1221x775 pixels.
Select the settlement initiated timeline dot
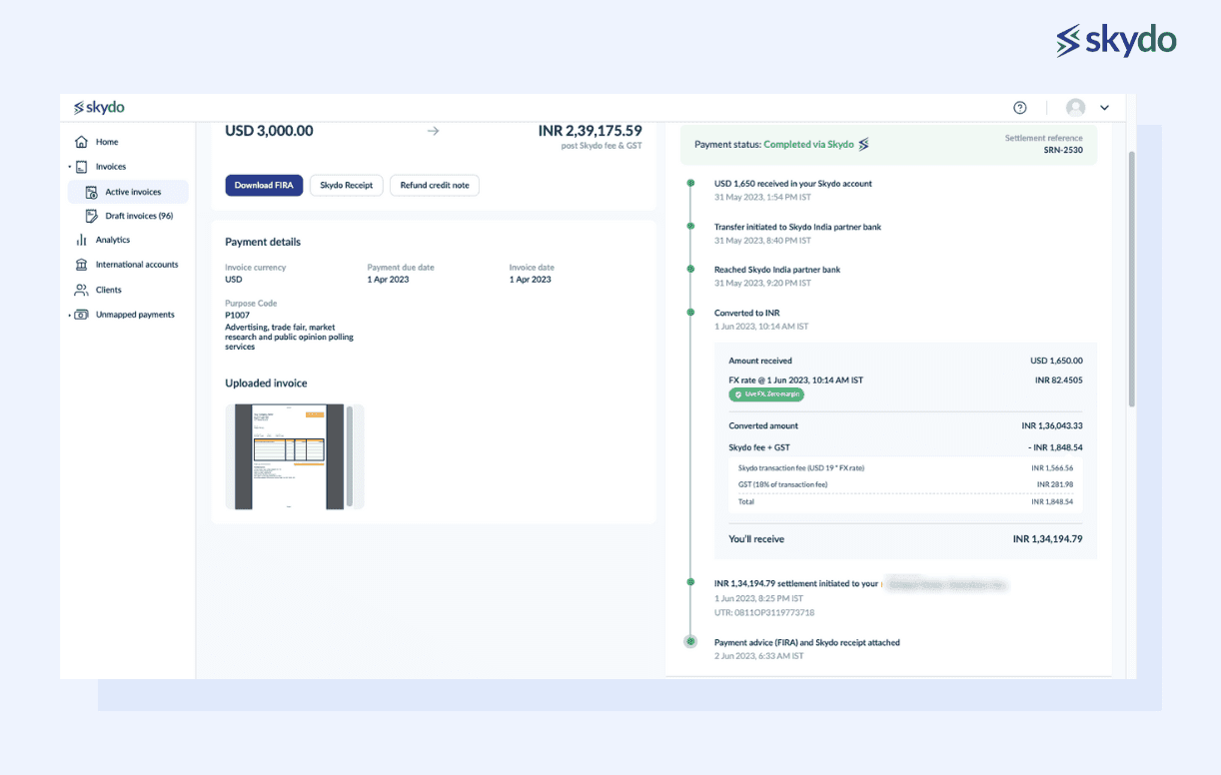[x=689, y=582]
